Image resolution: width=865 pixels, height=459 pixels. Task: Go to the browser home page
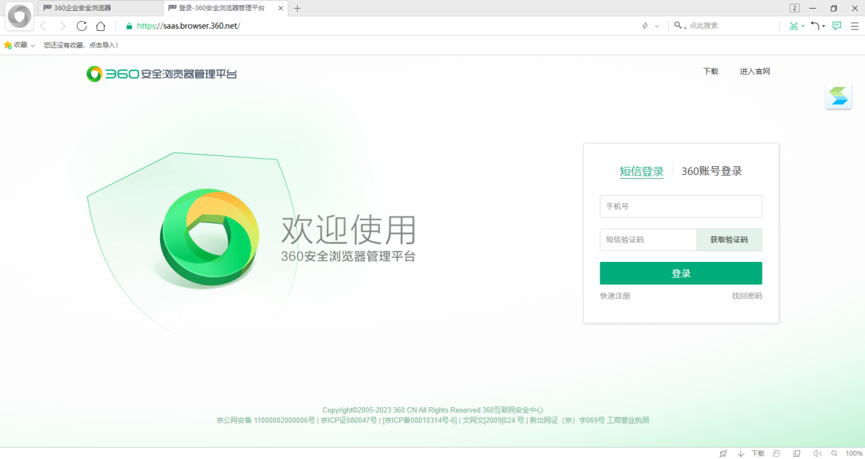(101, 25)
